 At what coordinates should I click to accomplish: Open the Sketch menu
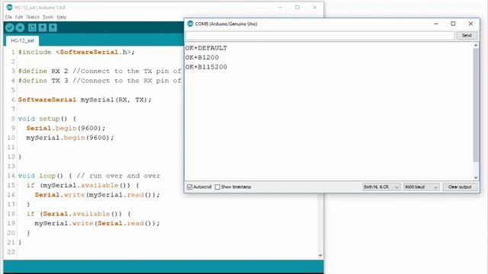pyautogui.click(x=33, y=17)
